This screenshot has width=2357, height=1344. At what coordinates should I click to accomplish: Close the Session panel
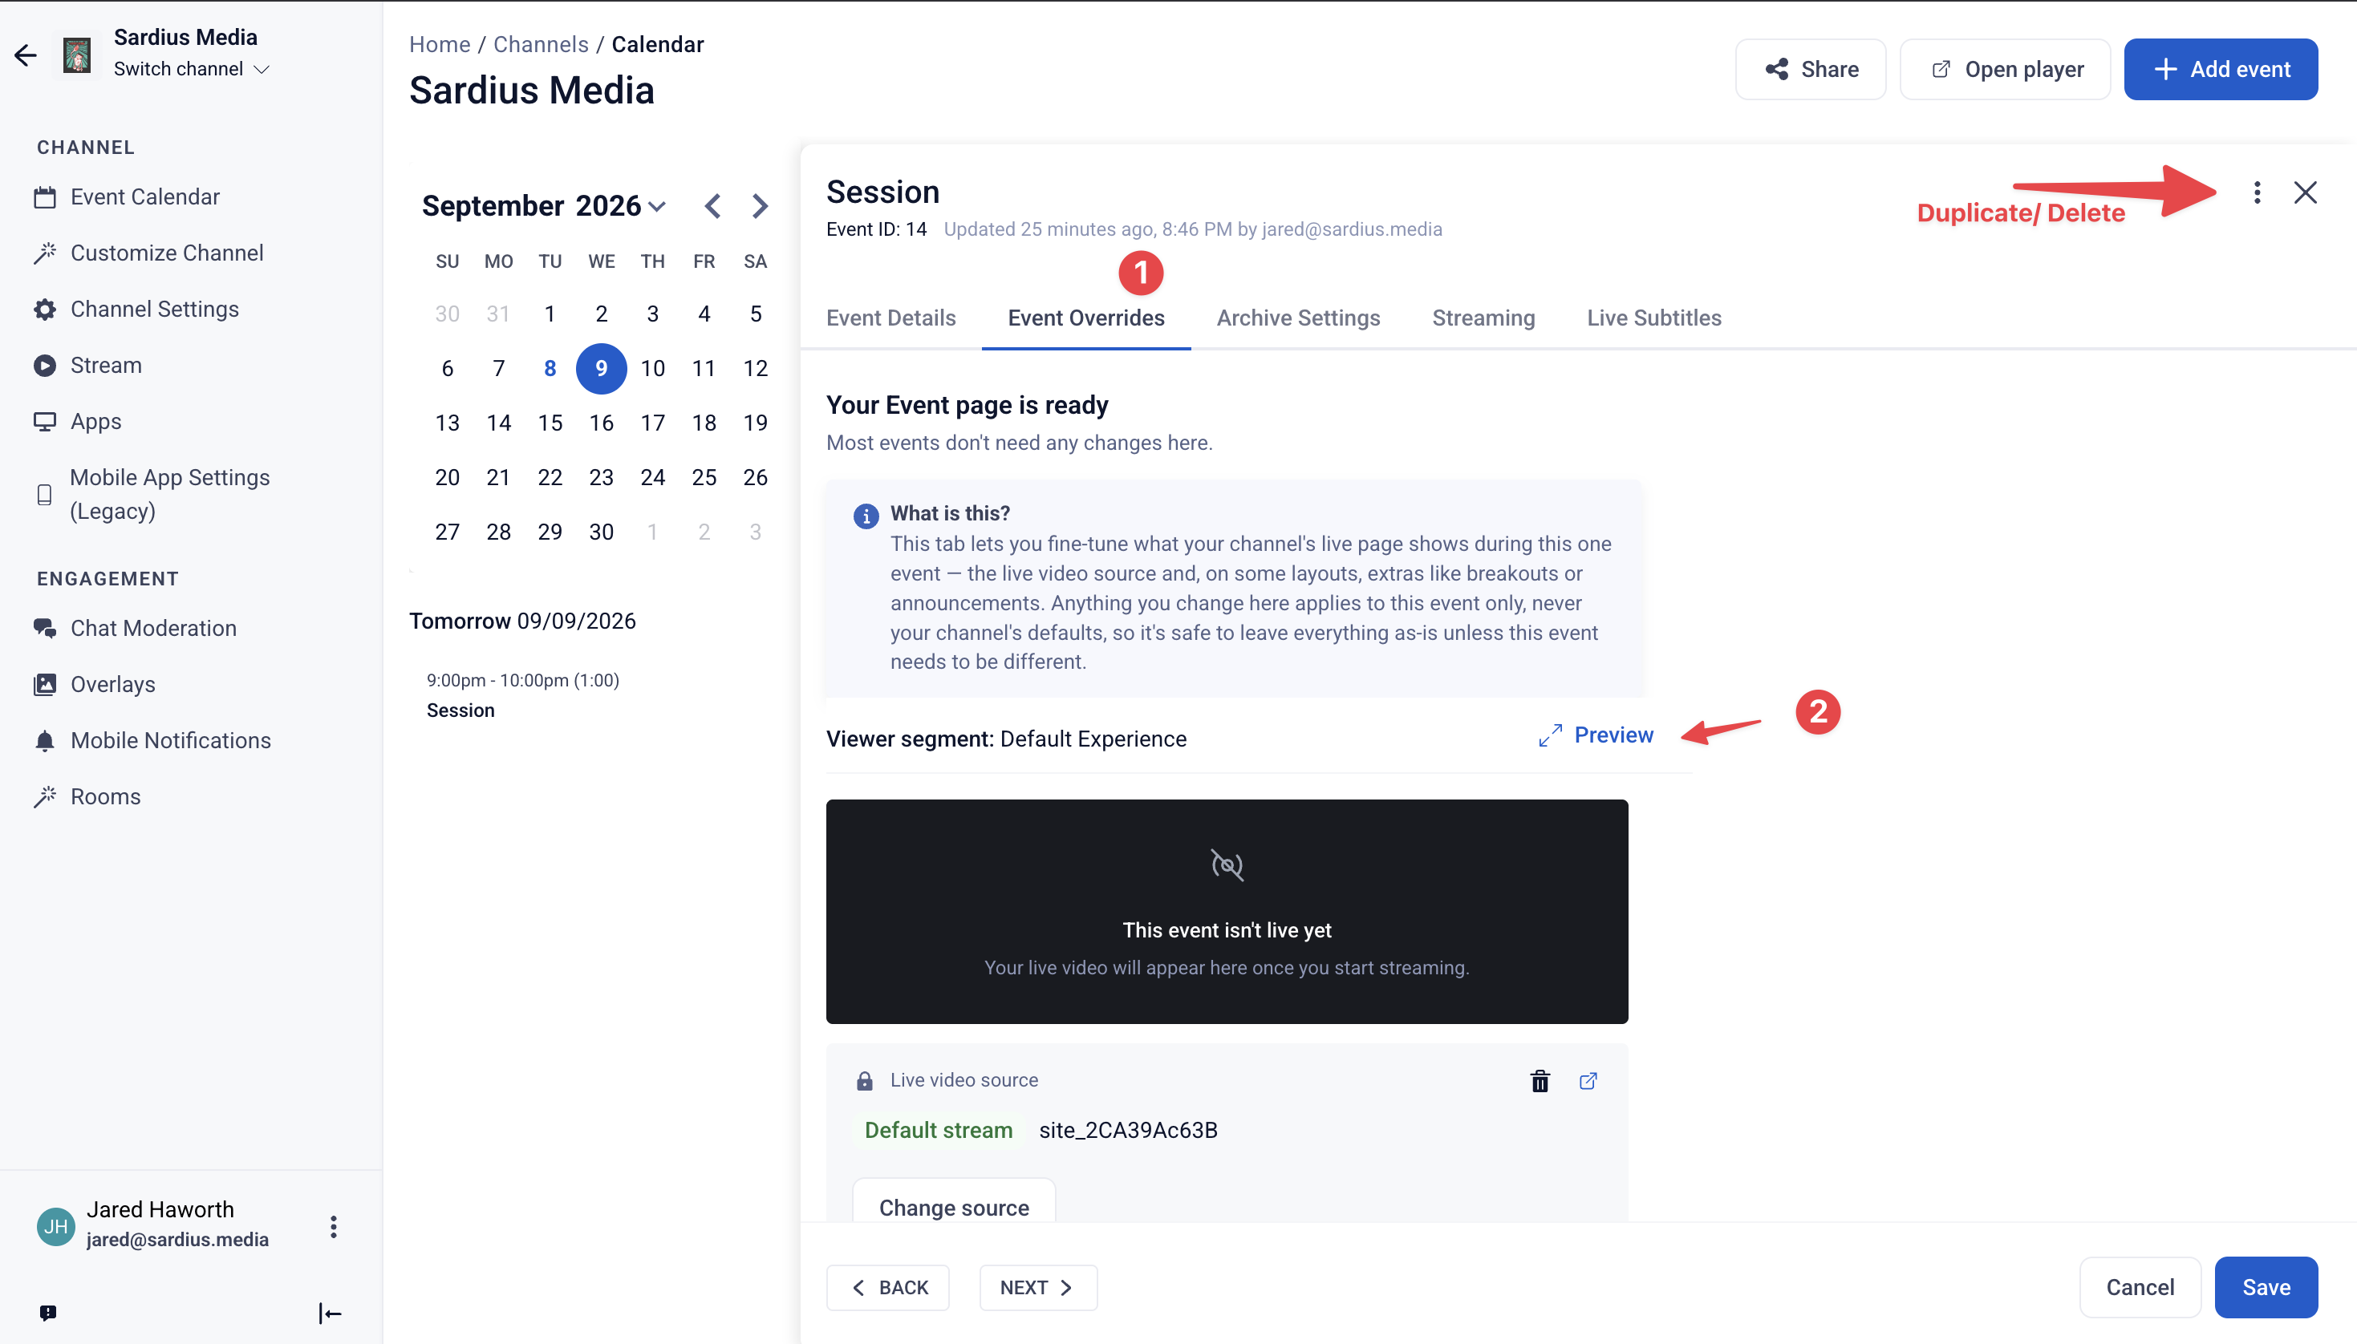pos(2306,193)
